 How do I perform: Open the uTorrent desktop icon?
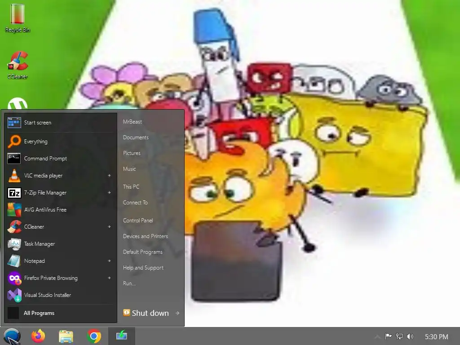[18, 104]
